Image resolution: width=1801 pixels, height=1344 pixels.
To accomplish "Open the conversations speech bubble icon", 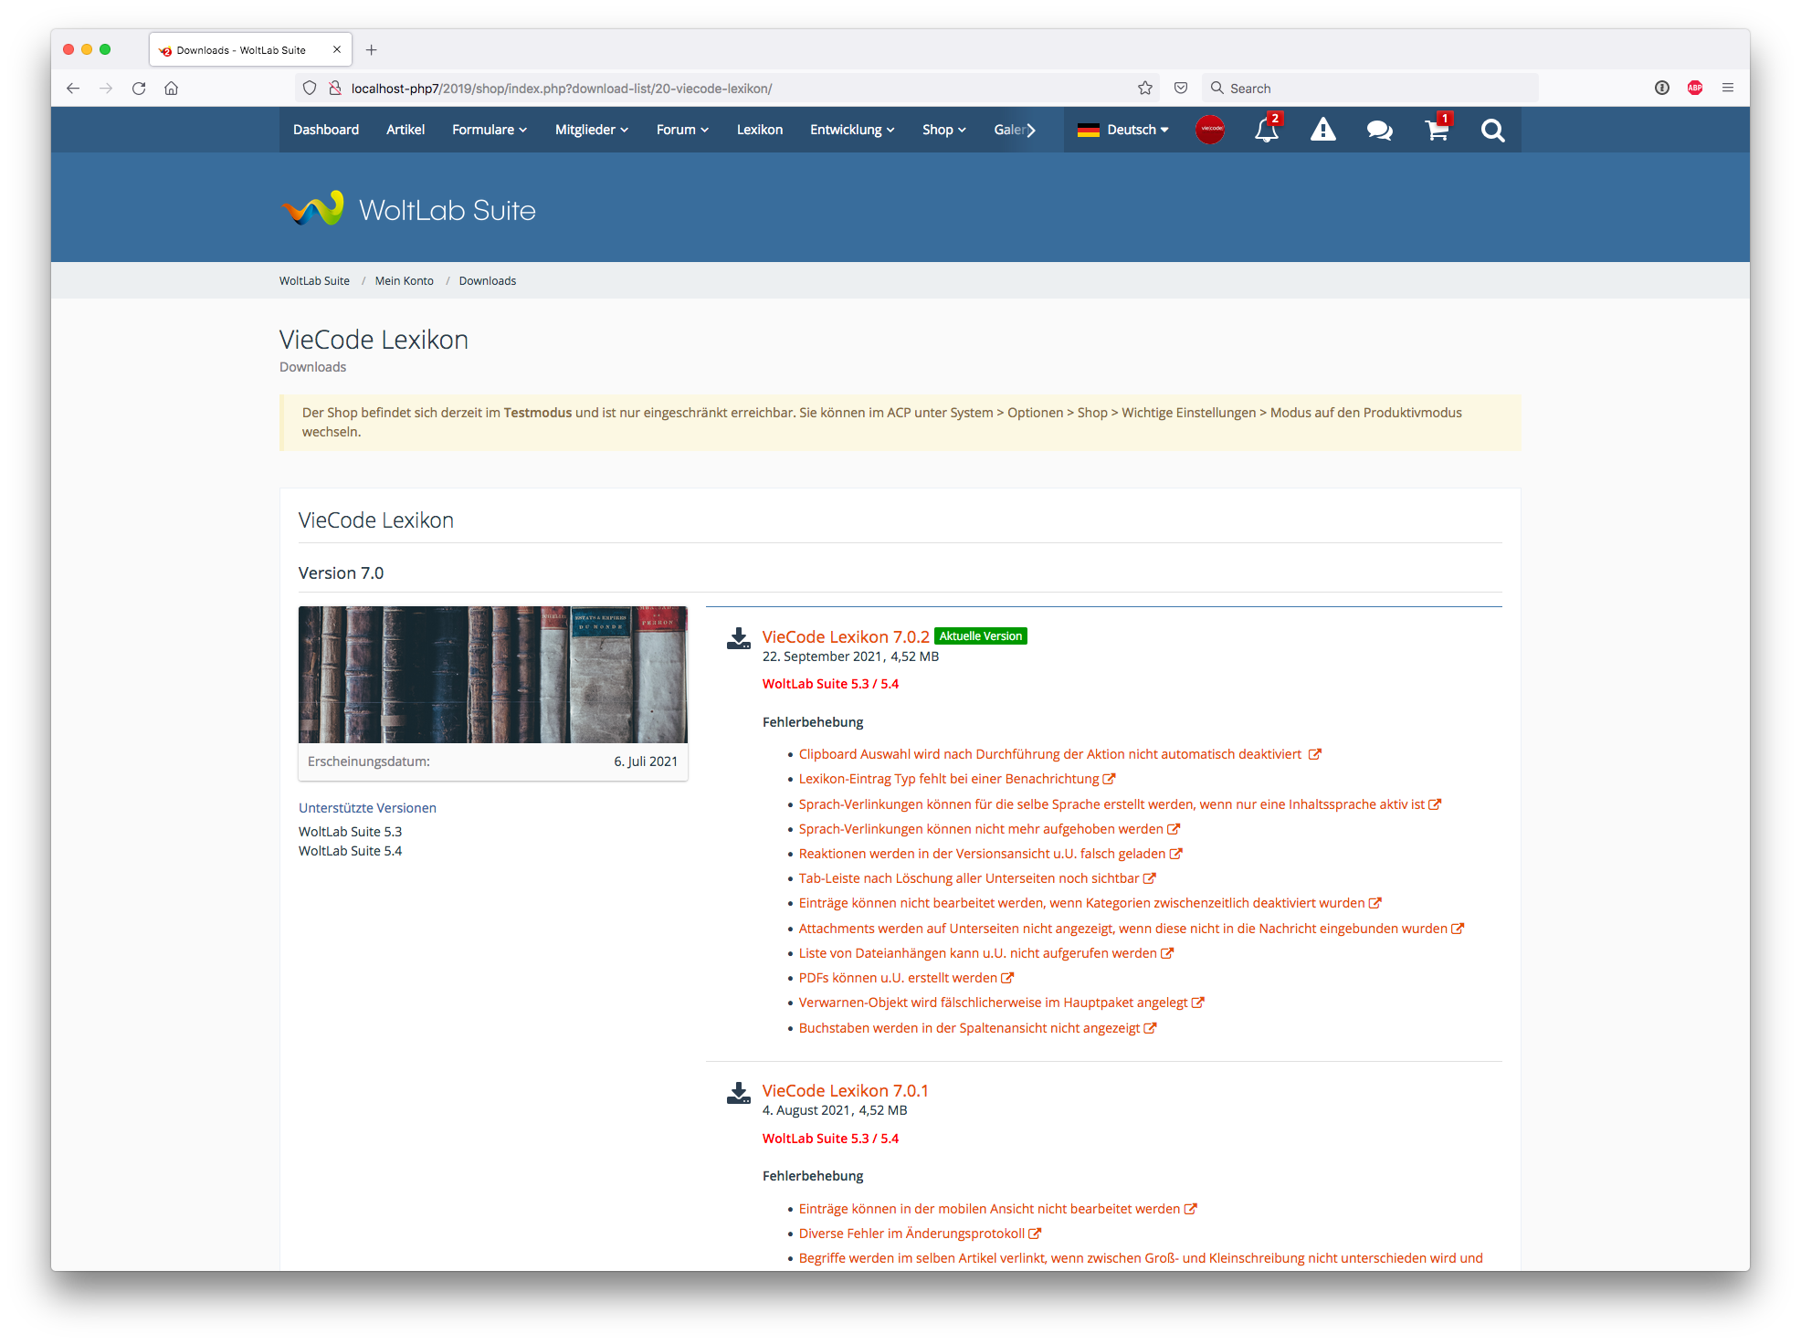I will [1379, 131].
